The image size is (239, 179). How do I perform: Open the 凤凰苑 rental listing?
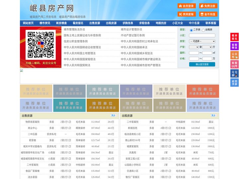132,152
